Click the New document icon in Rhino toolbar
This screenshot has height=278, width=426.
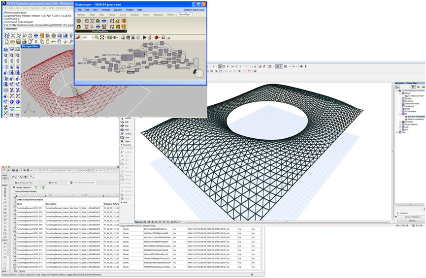pos(6,41)
